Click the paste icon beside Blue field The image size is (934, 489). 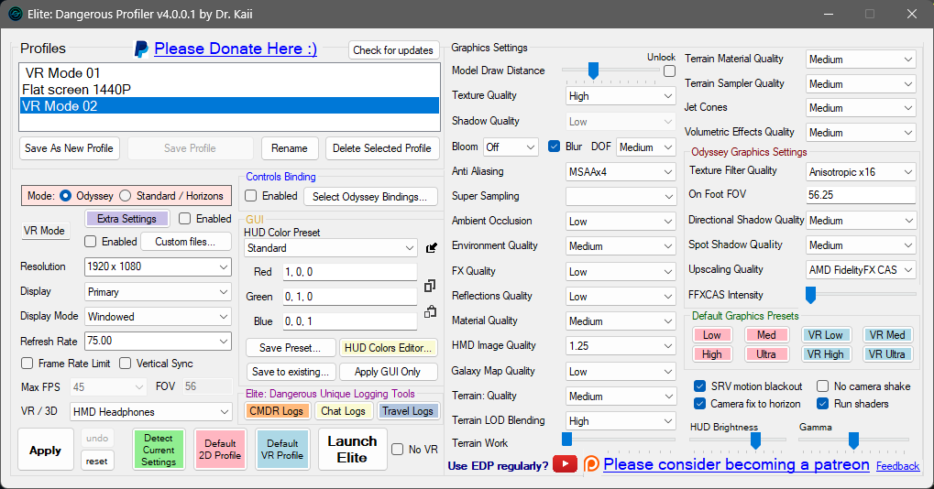pos(430,311)
